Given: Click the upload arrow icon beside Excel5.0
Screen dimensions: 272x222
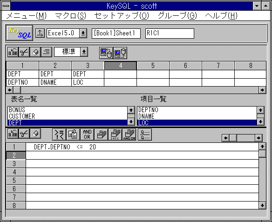Looking at the screenshot, I should tap(40, 33).
